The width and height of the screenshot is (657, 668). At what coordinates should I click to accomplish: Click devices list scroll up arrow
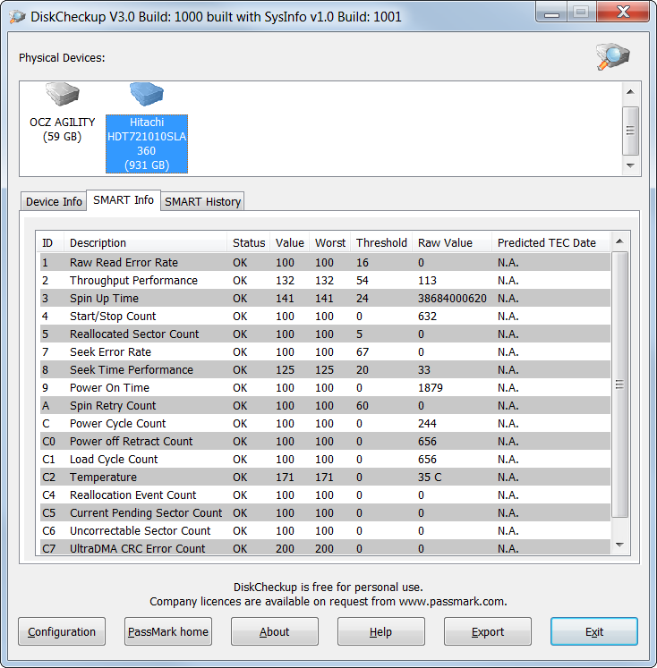[630, 92]
